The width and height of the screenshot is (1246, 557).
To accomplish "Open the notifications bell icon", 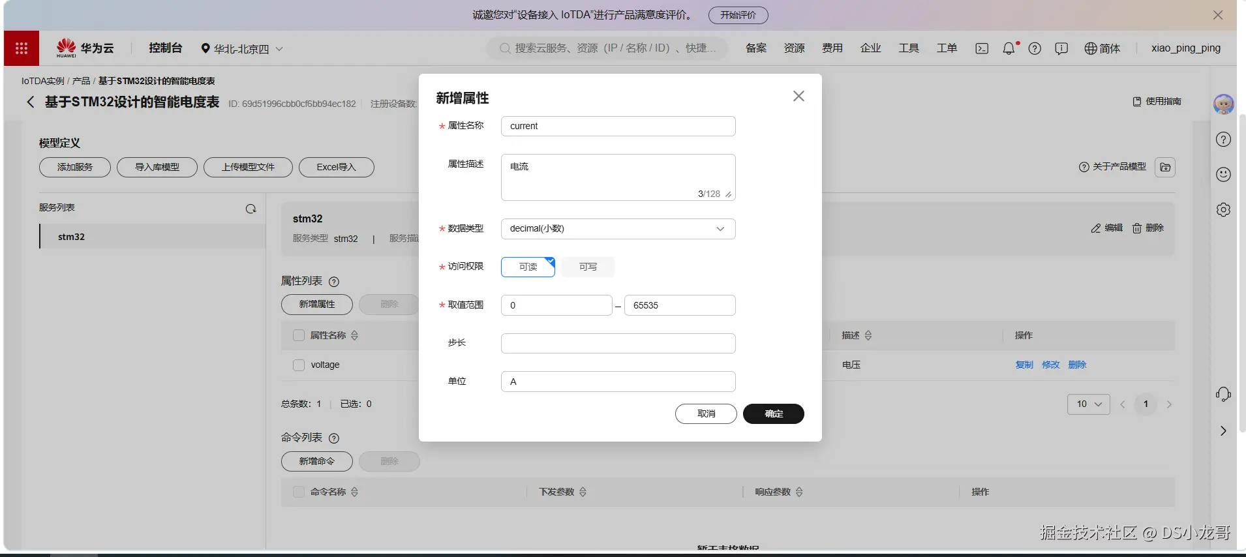I will (1009, 48).
